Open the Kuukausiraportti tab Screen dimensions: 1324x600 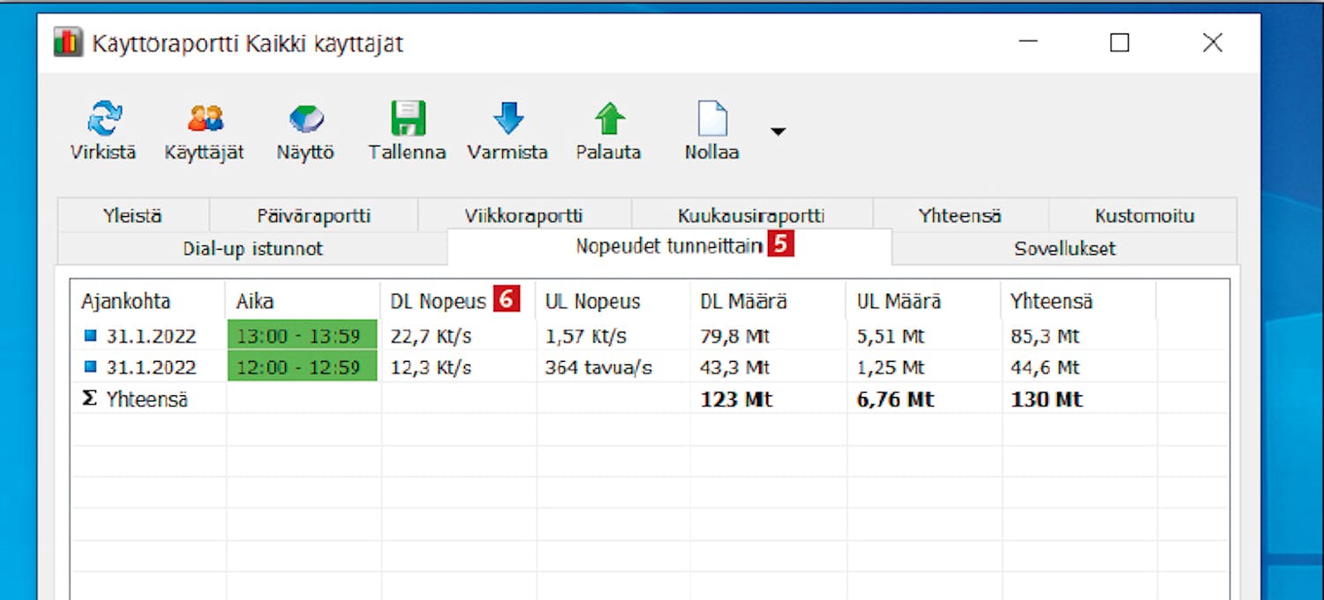[x=751, y=216]
